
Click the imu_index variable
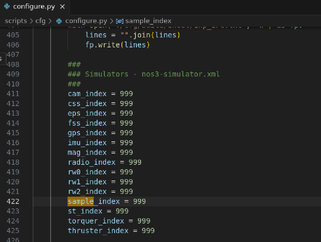pos(87,143)
